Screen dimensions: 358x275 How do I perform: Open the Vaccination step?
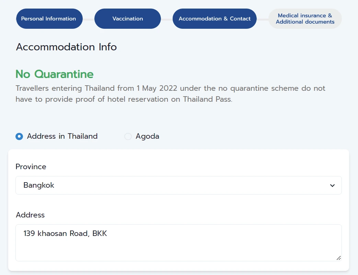[x=127, y=19]
